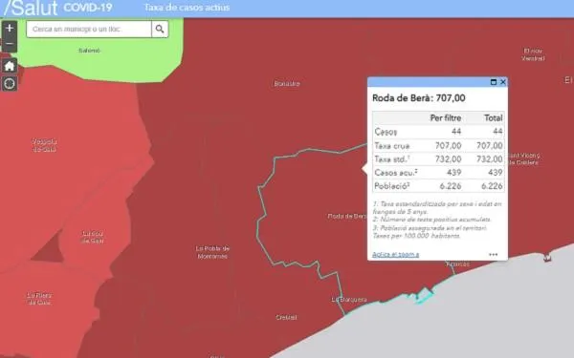Click the 6.226 value under Per filtre

tap(451, 186)
